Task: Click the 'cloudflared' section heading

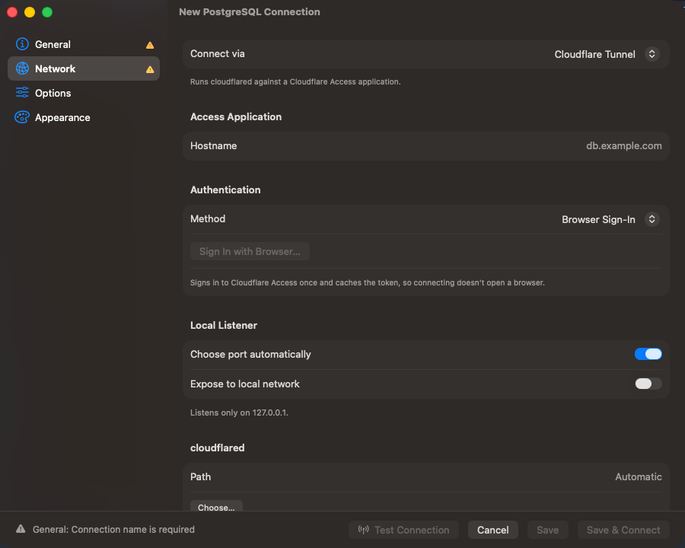Action: pos(217,448)
